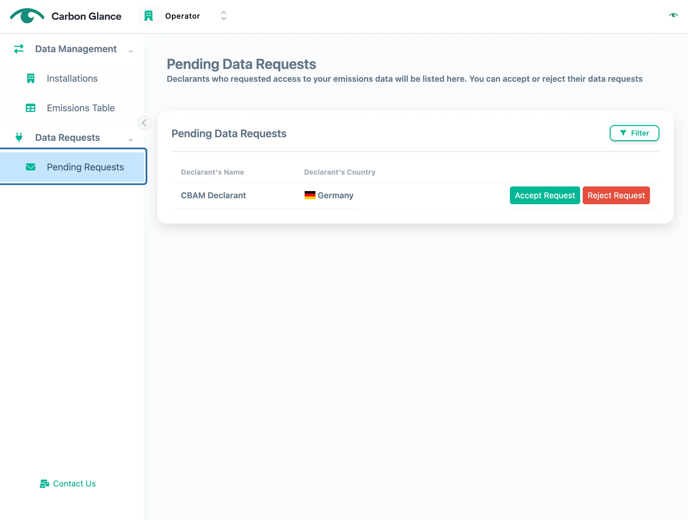Click the funnel icon in Filter
Viewport: 688px width, 520px height.
[623, 133]
